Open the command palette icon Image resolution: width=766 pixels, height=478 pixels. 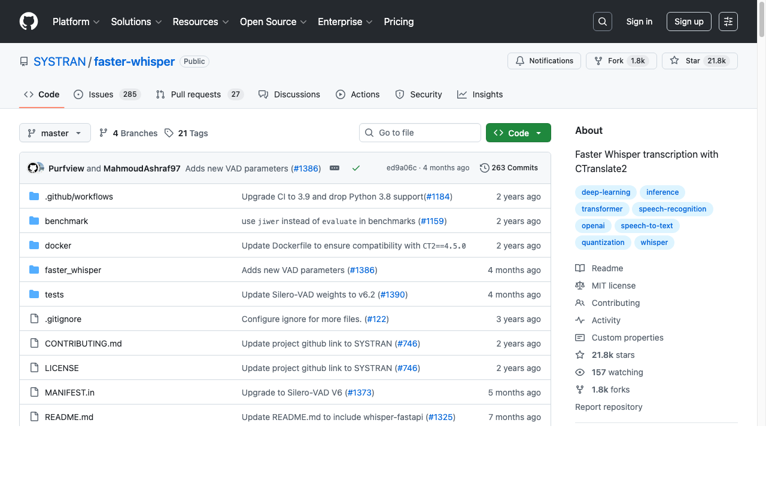tap(728, 22)
